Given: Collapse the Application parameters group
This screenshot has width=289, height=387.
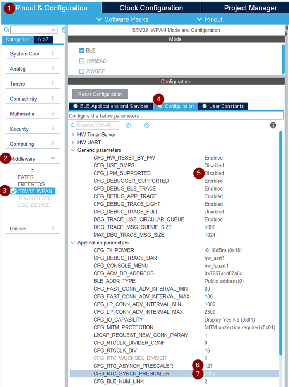Looking at the screenshot, I should coord(73,243).
